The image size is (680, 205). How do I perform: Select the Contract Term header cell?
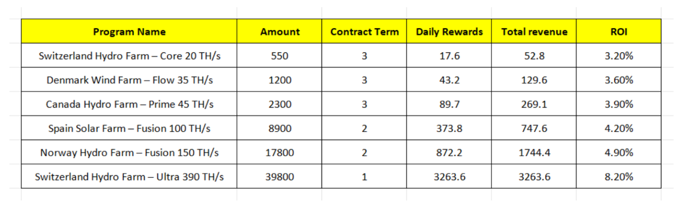tap(364, 32)
